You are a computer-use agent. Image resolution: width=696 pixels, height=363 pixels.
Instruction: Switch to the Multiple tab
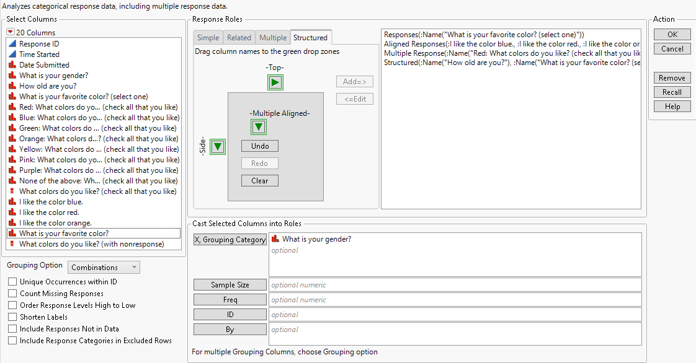pos(272,37)
